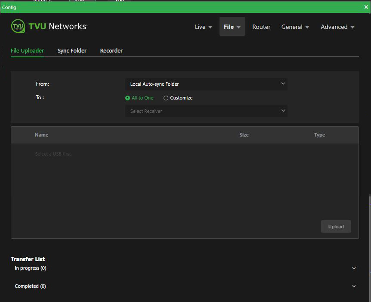Open the General dropdown menu

[295, 27]
